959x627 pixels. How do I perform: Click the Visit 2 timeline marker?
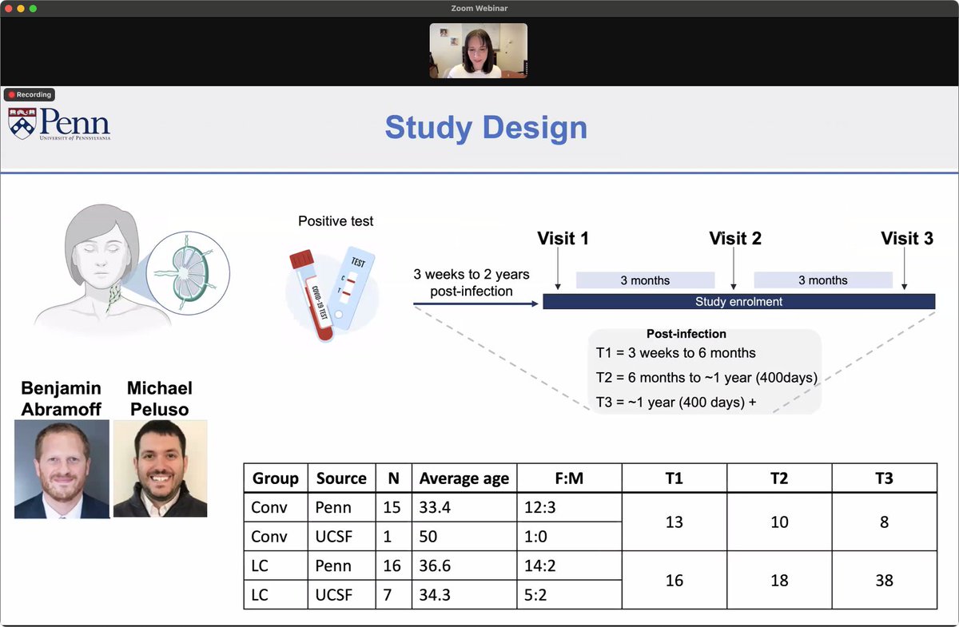[x=735, y=238]
